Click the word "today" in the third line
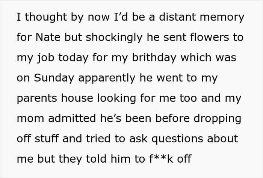 coord(73,57)
